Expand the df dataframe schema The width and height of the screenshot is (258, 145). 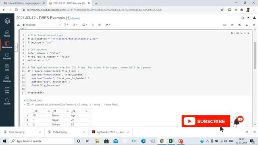point(25,105)
